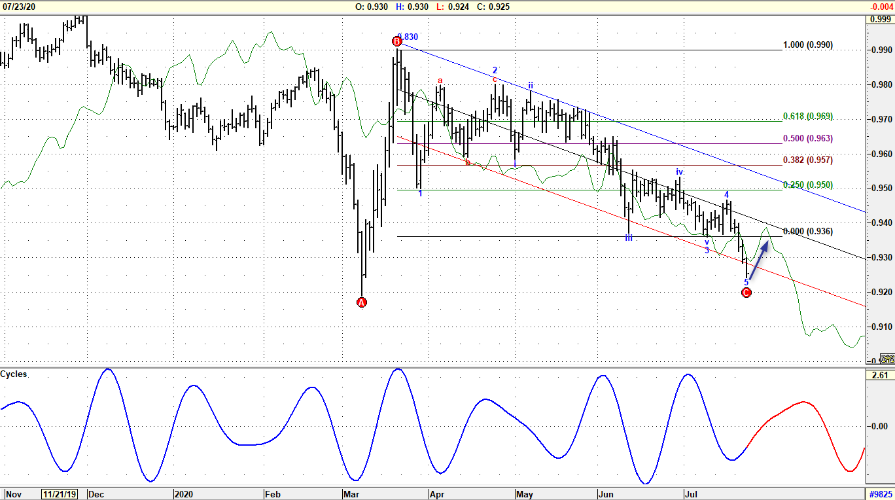Click the open value O: 0.930
The width and height of the screenshot is (895, 500).
coord(372,7)
